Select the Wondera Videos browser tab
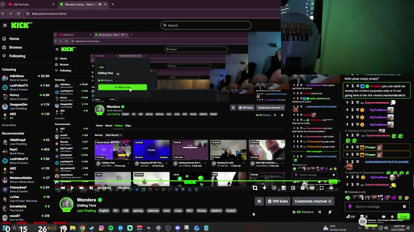Viewport: 414px width, 232px height. [83, 5]
